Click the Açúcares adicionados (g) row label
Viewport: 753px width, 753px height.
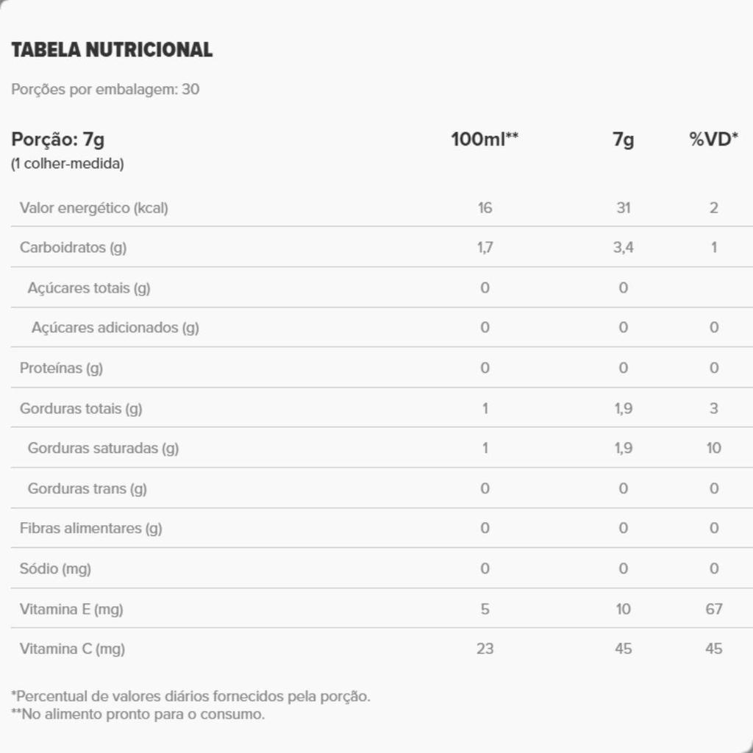[115, 328]
